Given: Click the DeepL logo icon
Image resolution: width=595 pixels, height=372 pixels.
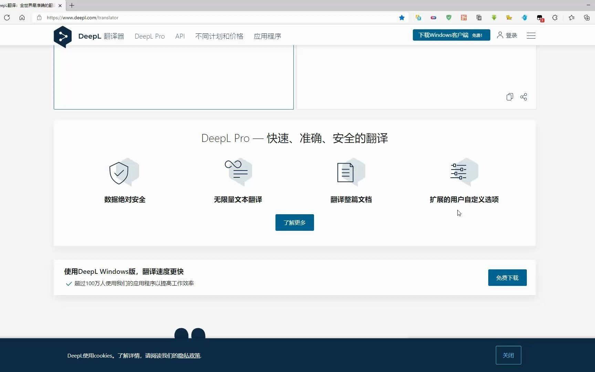Looking at the screenshot, I should [63, 37].
